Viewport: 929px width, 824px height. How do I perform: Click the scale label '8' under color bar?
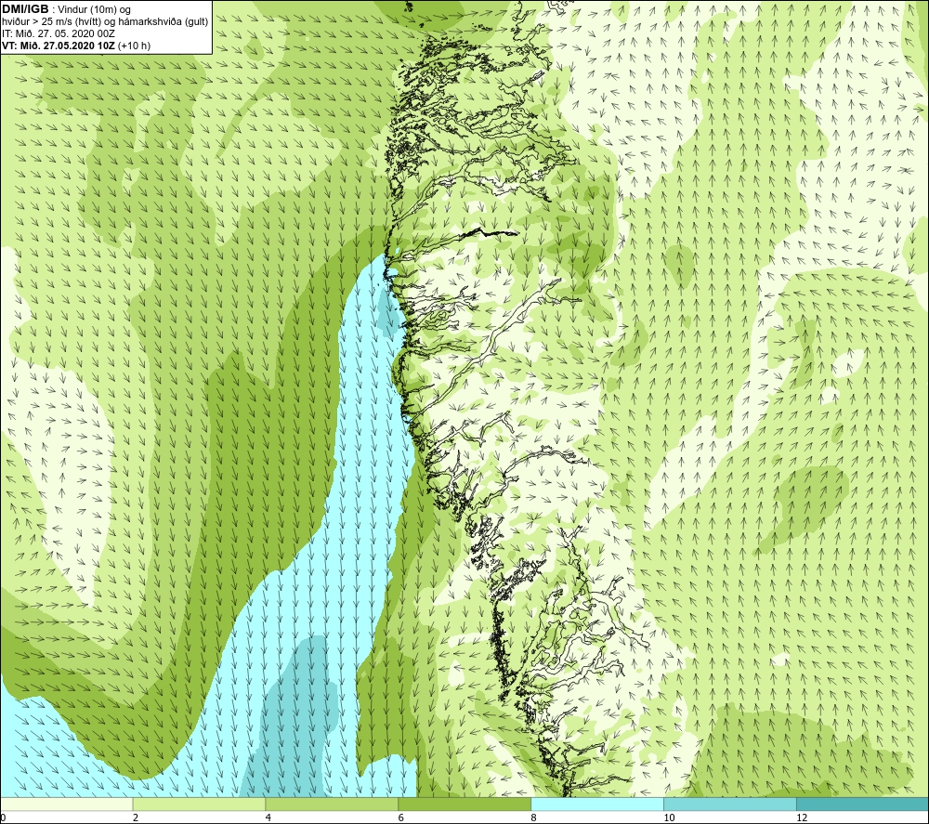tap(534, 817)
